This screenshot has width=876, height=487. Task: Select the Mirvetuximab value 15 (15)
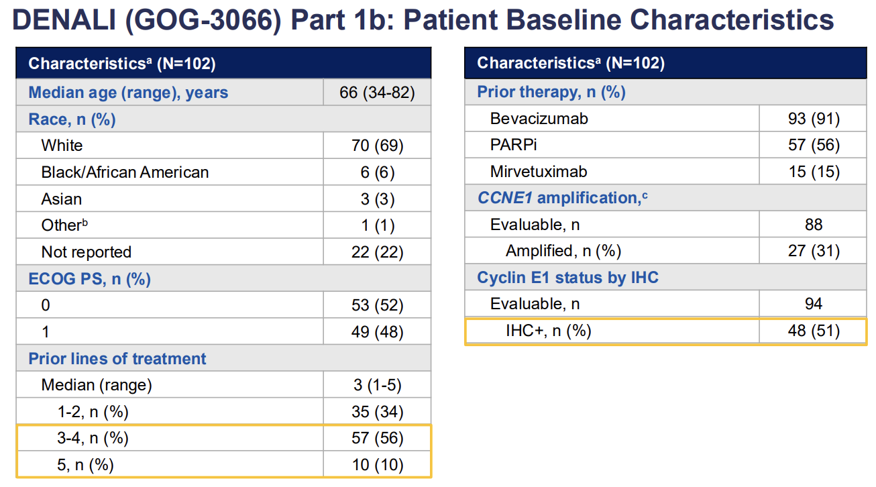(814, 172)
